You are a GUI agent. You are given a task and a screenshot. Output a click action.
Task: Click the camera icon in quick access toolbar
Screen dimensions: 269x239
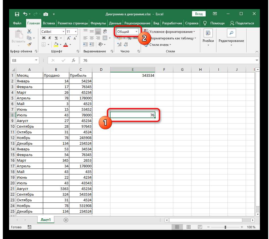point(46,14)
